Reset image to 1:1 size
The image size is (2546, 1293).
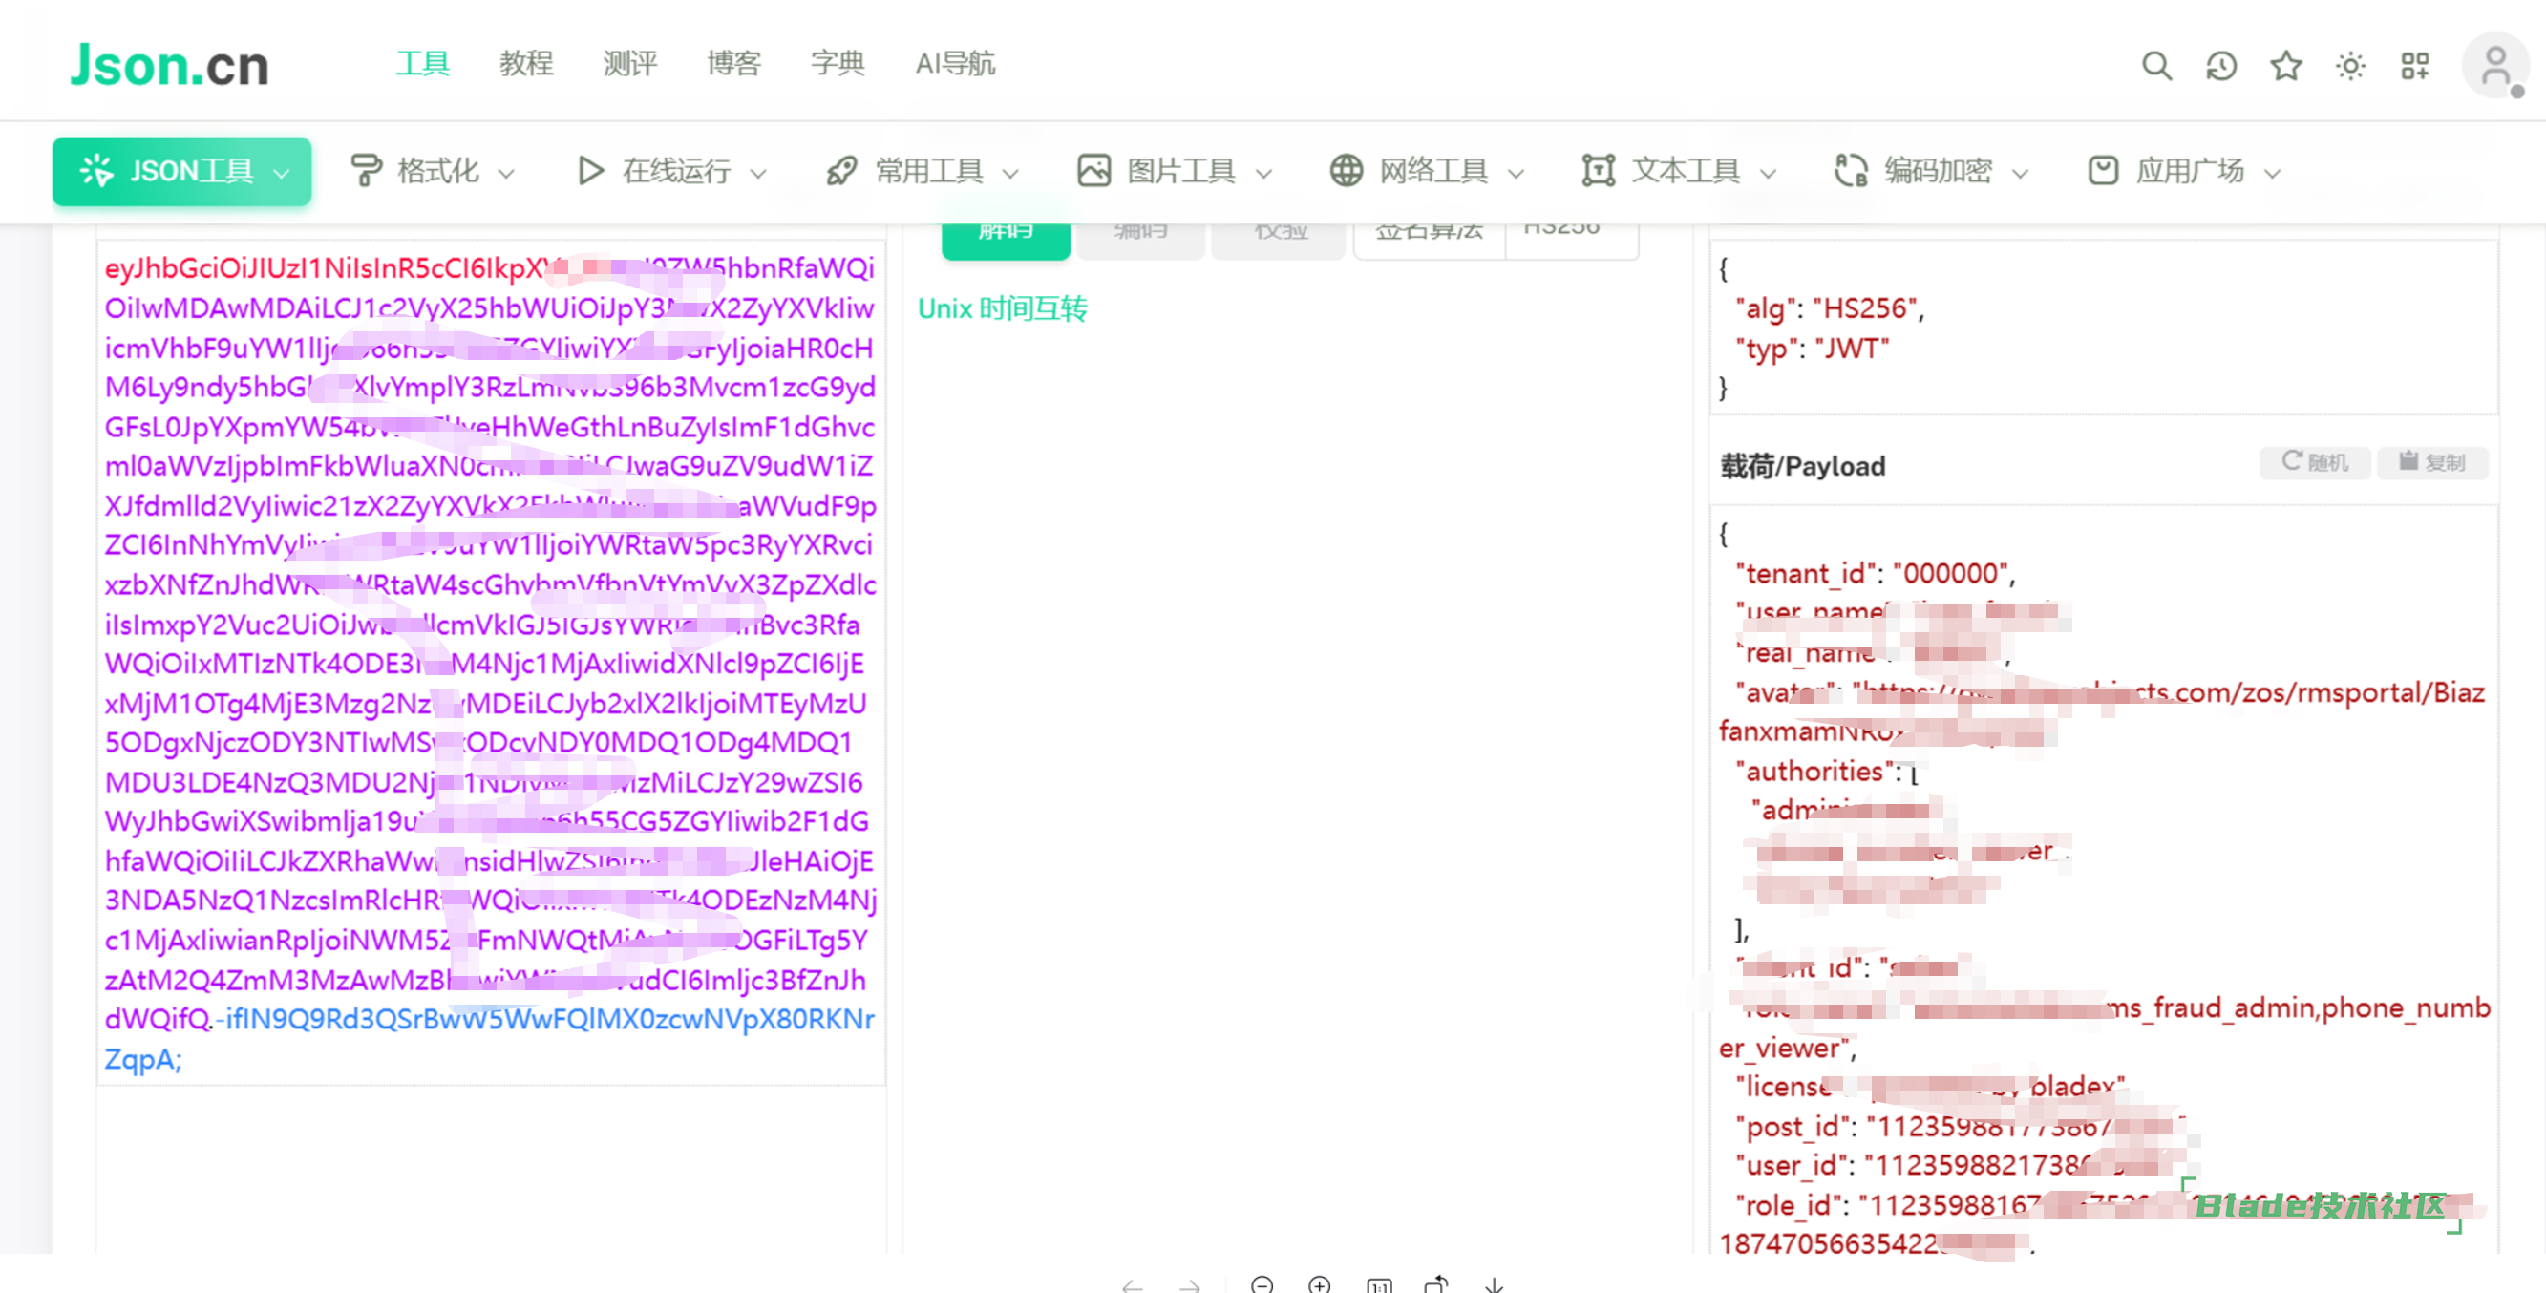pos(1379,1284)
